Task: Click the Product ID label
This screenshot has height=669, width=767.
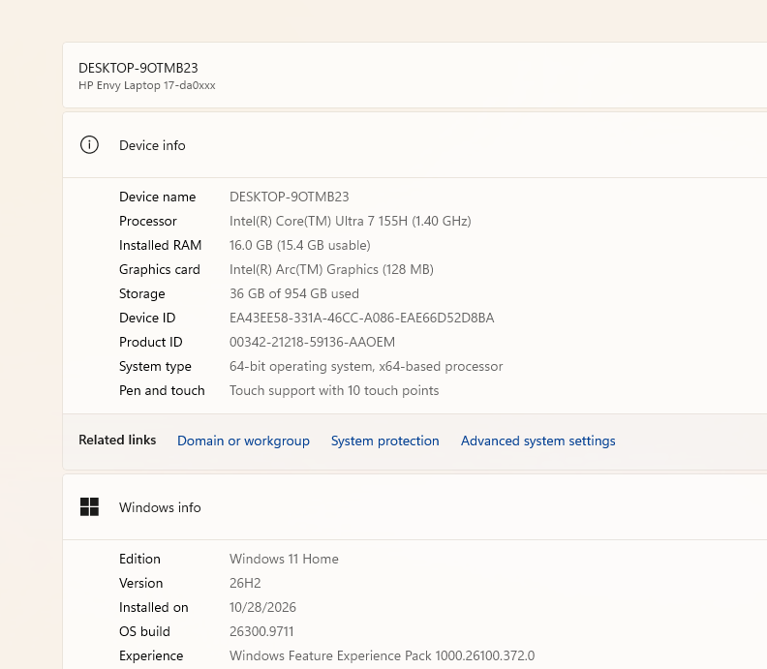Action: tap(151, 342)
